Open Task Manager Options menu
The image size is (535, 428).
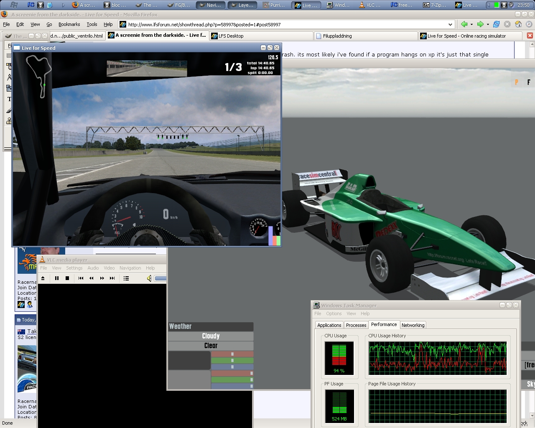(x=334, y=313)
